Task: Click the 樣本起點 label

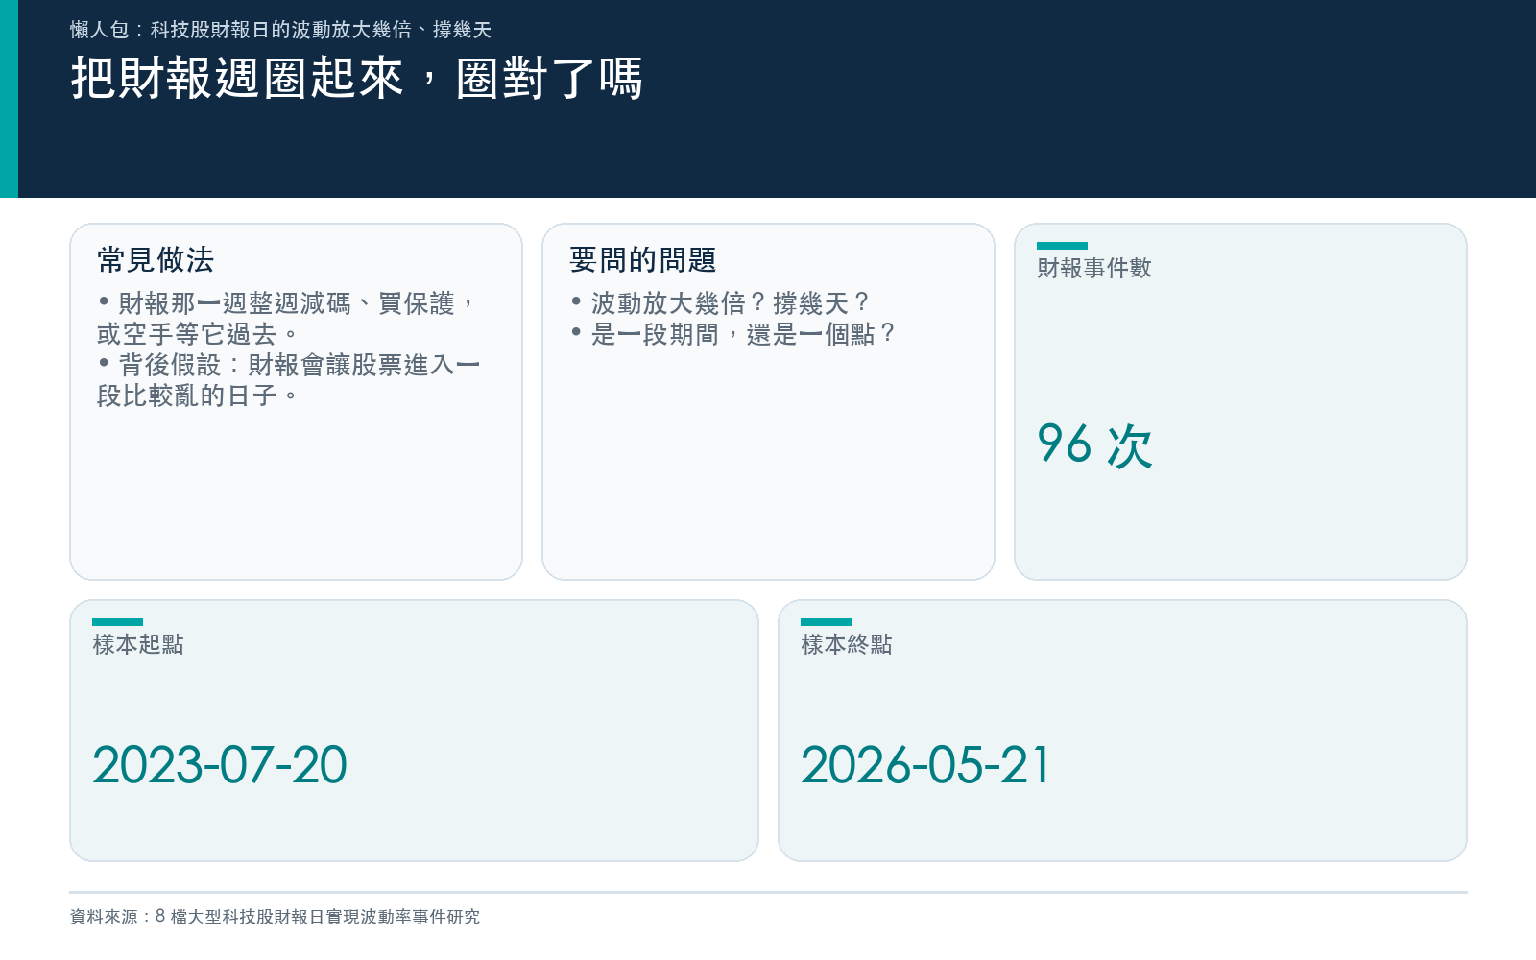Action: pos(137,644)
